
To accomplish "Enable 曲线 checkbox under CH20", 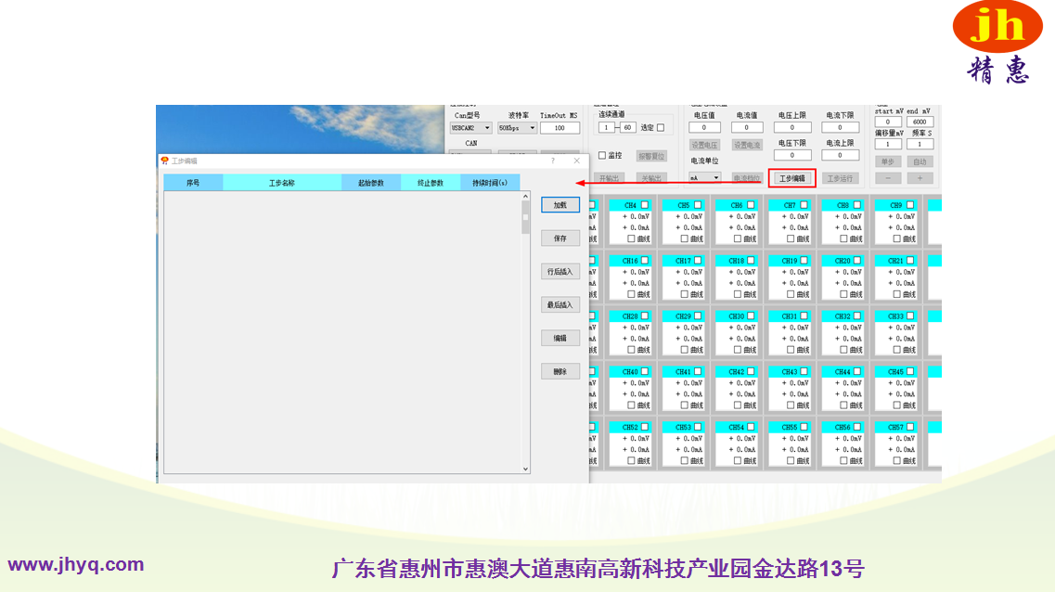I will (843, 294).
